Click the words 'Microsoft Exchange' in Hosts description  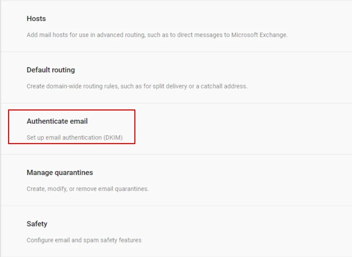[259, 35]
